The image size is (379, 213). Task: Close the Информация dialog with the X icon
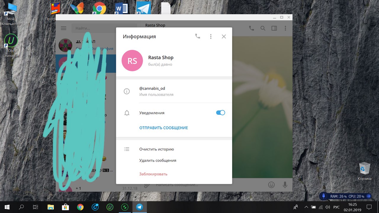click(224, 36)
